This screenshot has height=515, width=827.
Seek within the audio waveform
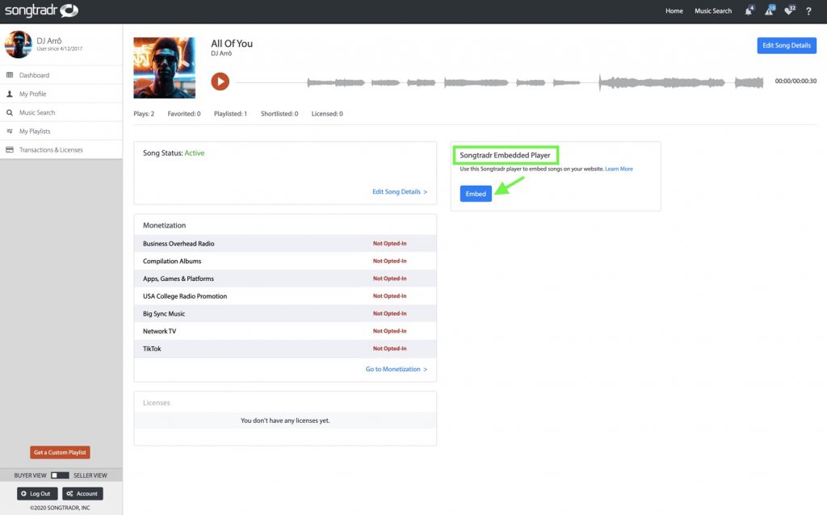click(533, 82)
